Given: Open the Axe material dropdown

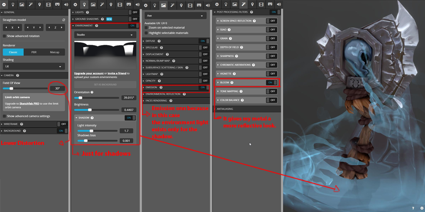Looking at the screenshot, I should click(x=175, y=16).
